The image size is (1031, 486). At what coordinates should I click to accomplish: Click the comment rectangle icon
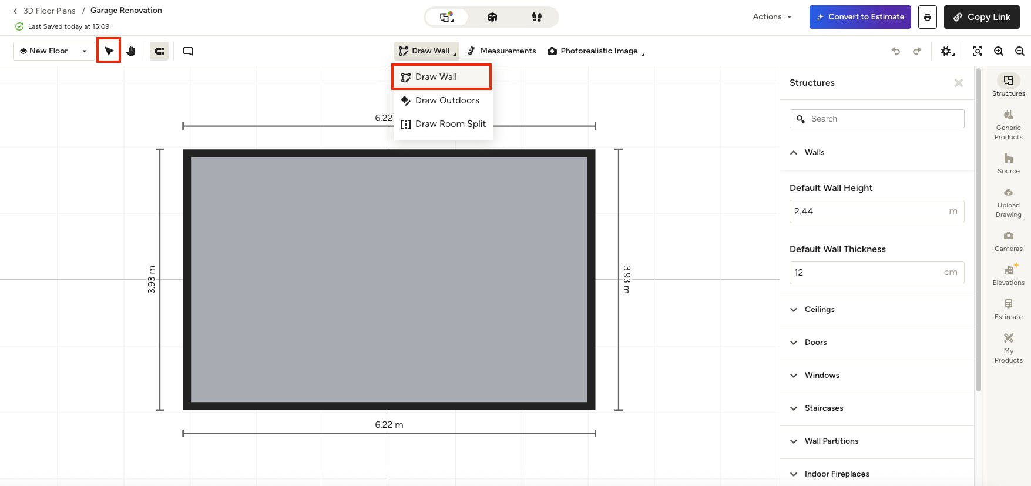tap(188, 51)
